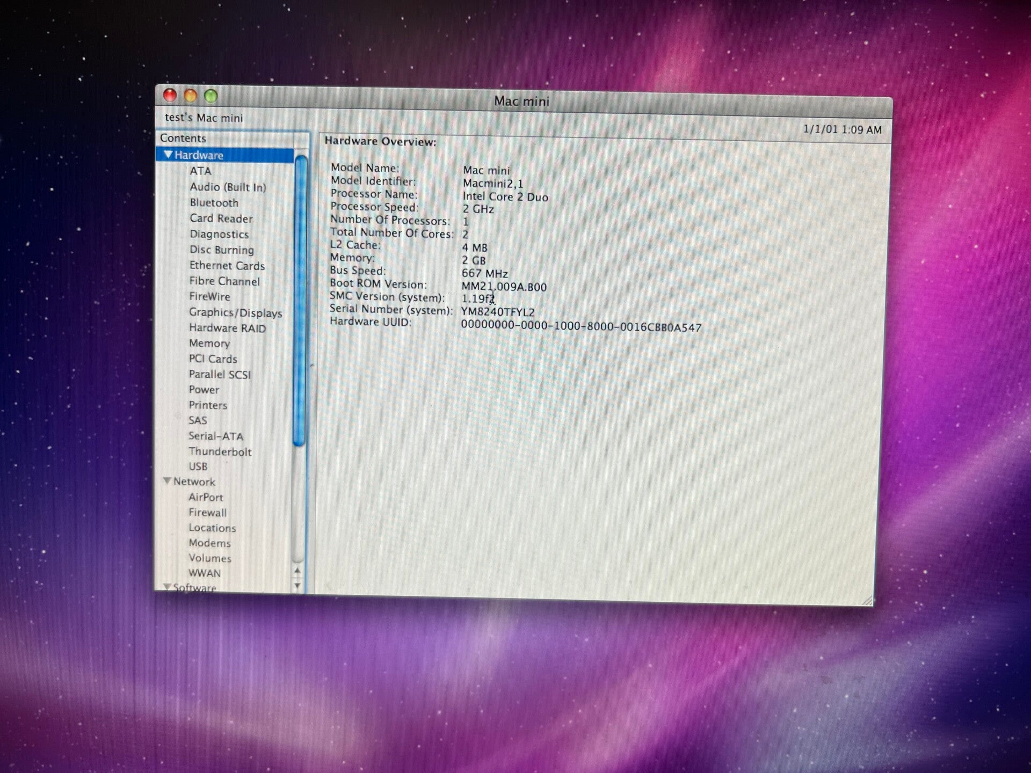Select Bluetooth hardware entry
1031x773 pixels.
(x=214, y=203)
